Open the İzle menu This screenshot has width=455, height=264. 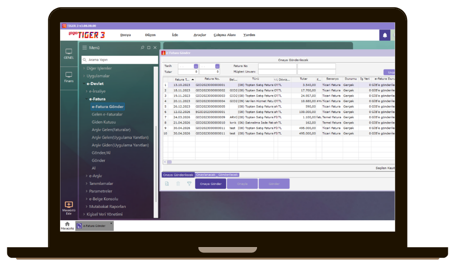coord(175,35)
